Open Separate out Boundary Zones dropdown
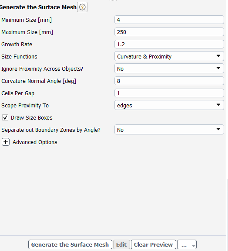Viewport: 228px width, 251px height. [x=169, y=130]
